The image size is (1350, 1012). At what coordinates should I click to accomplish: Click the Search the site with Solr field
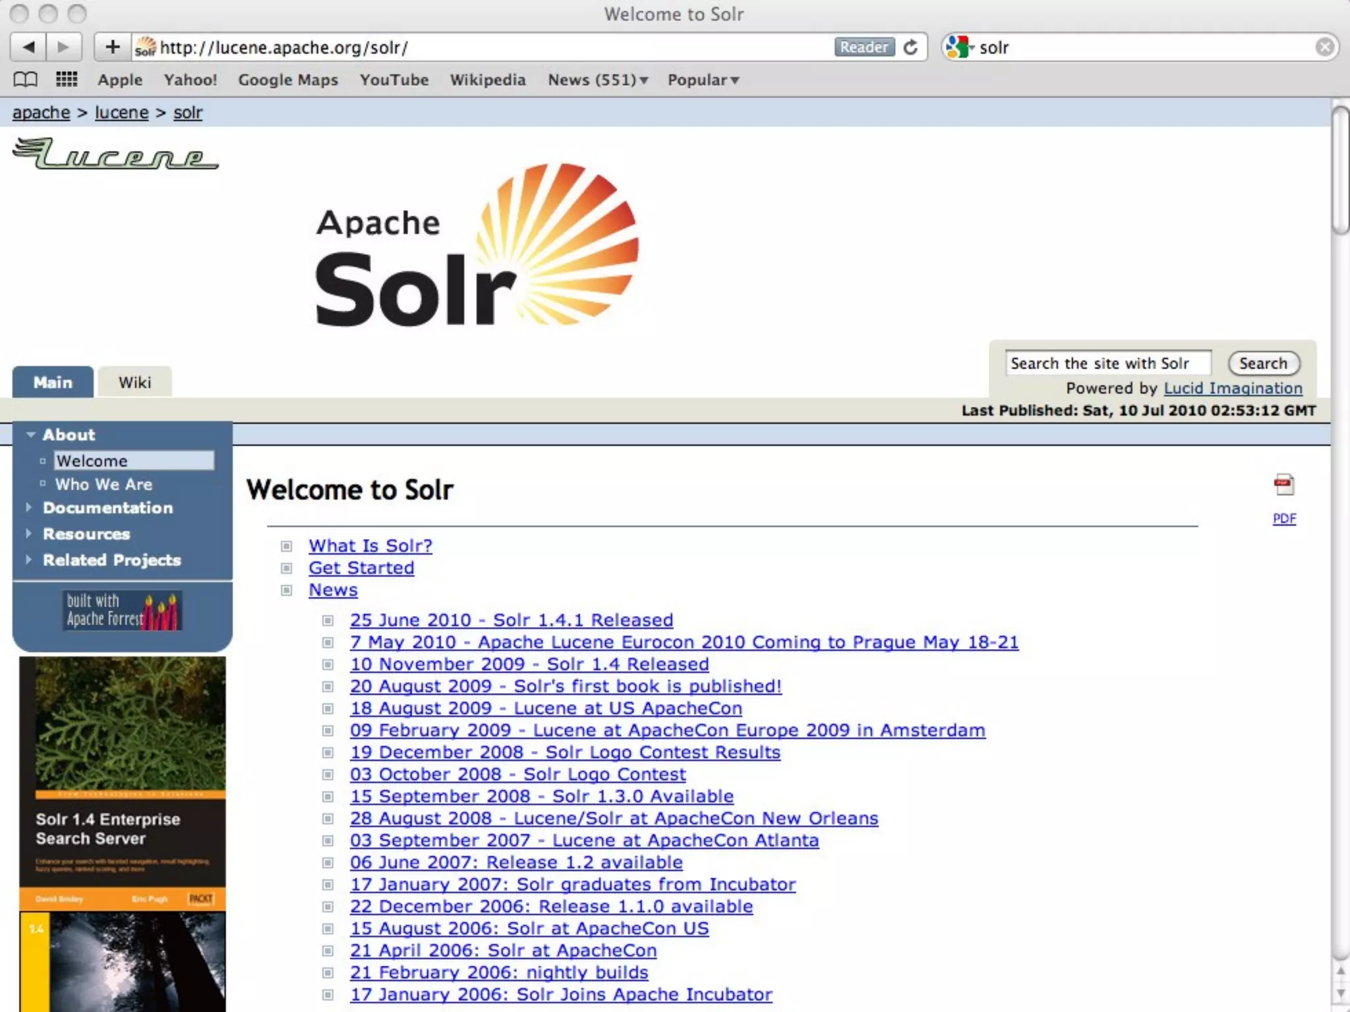(1107, 363)
